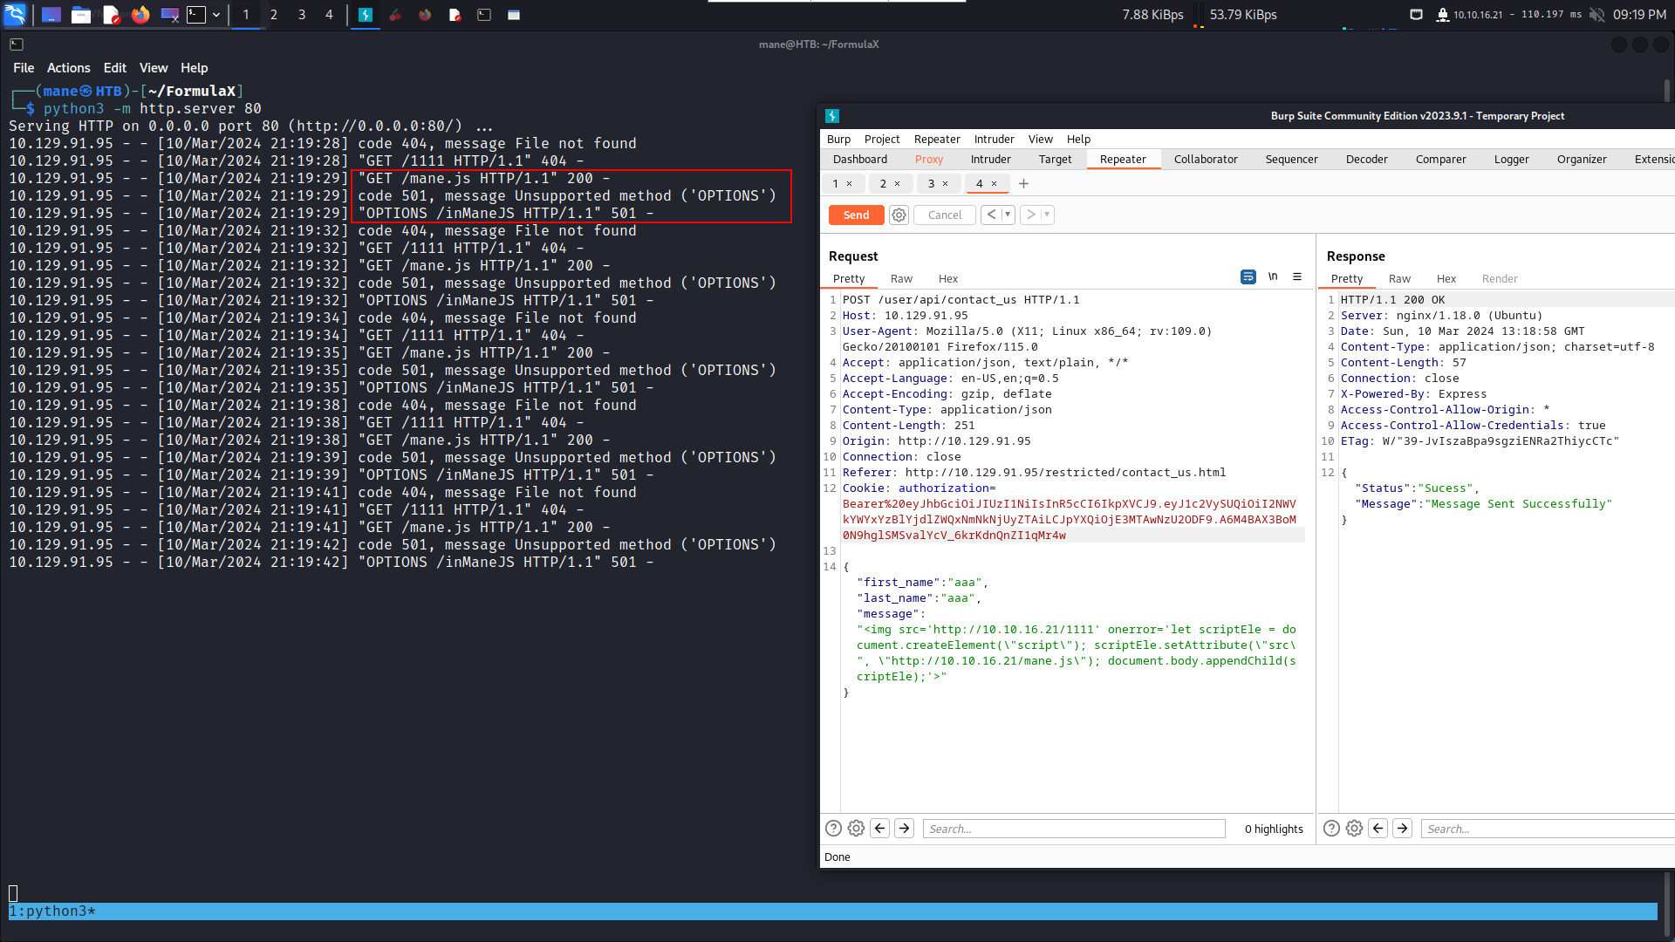Switch to the Collaborator tab
The image size is (1675, 942).
click(x=1206, y=159)
